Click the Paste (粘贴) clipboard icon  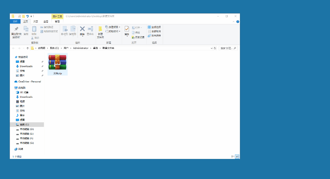point(34,30)
